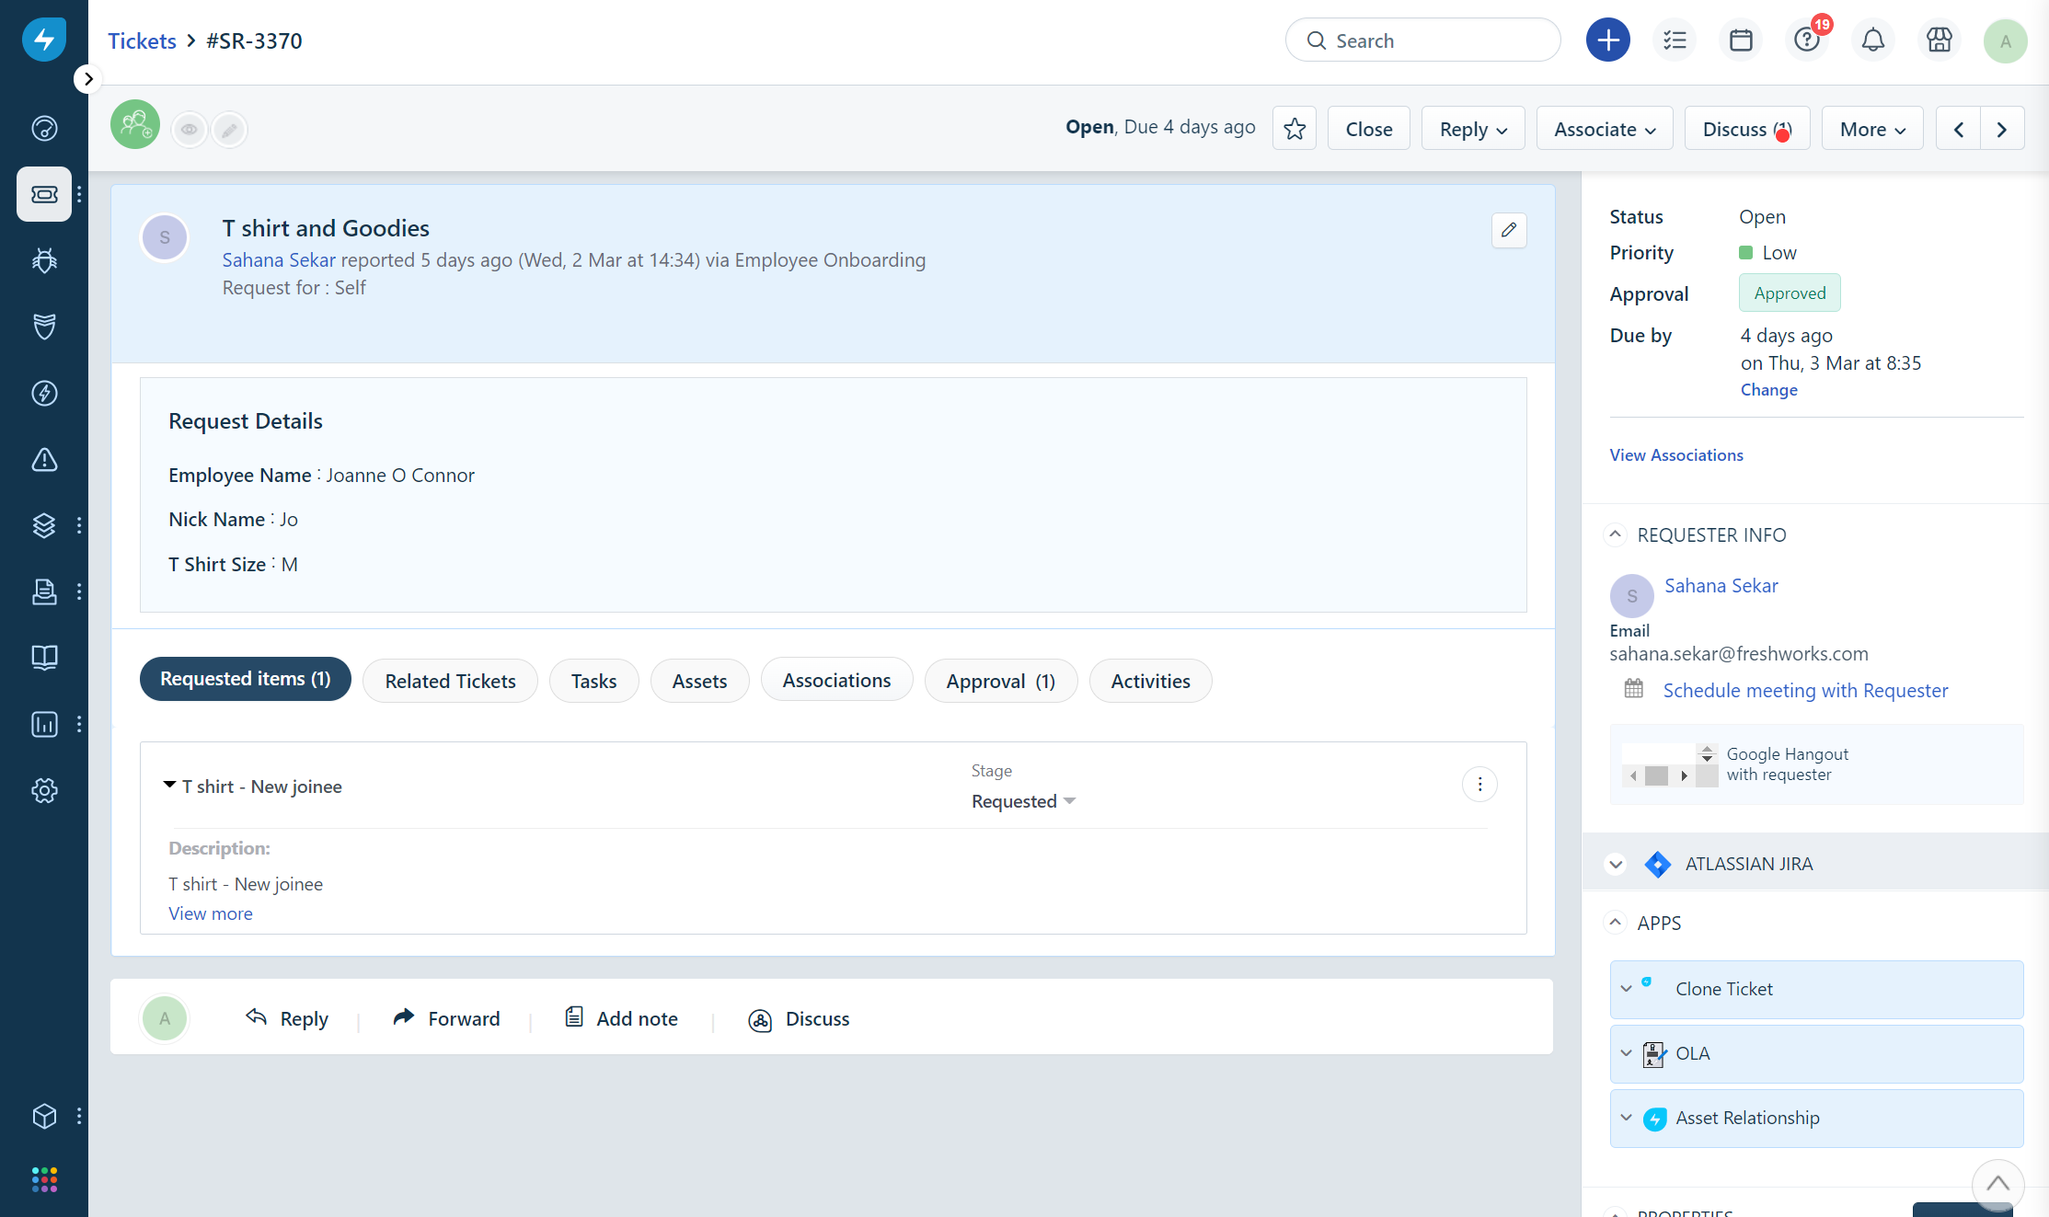
Task: Toggle the watch eye icon on ticket
Action: click(190, 130)
